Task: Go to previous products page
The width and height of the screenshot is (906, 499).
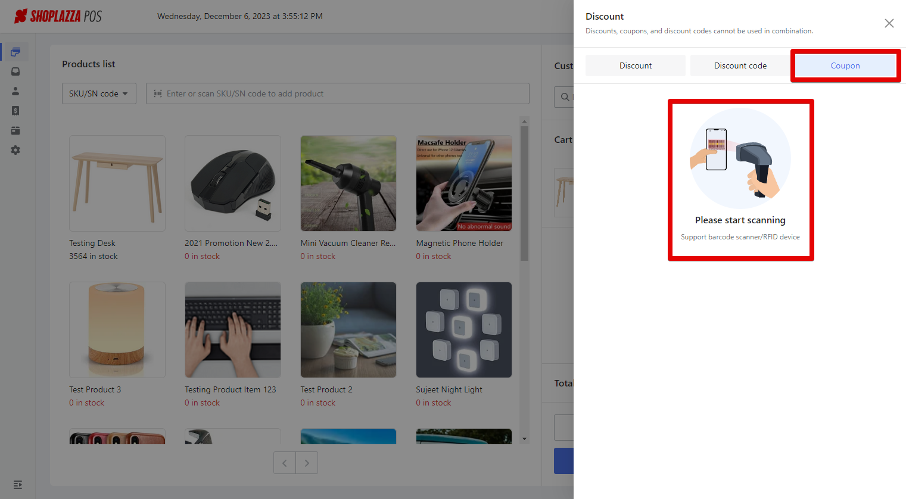Action: point(285,463)
